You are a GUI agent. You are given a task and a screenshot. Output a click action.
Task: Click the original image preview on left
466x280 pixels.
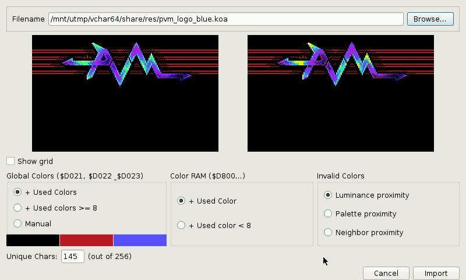[x=125, y=93]
